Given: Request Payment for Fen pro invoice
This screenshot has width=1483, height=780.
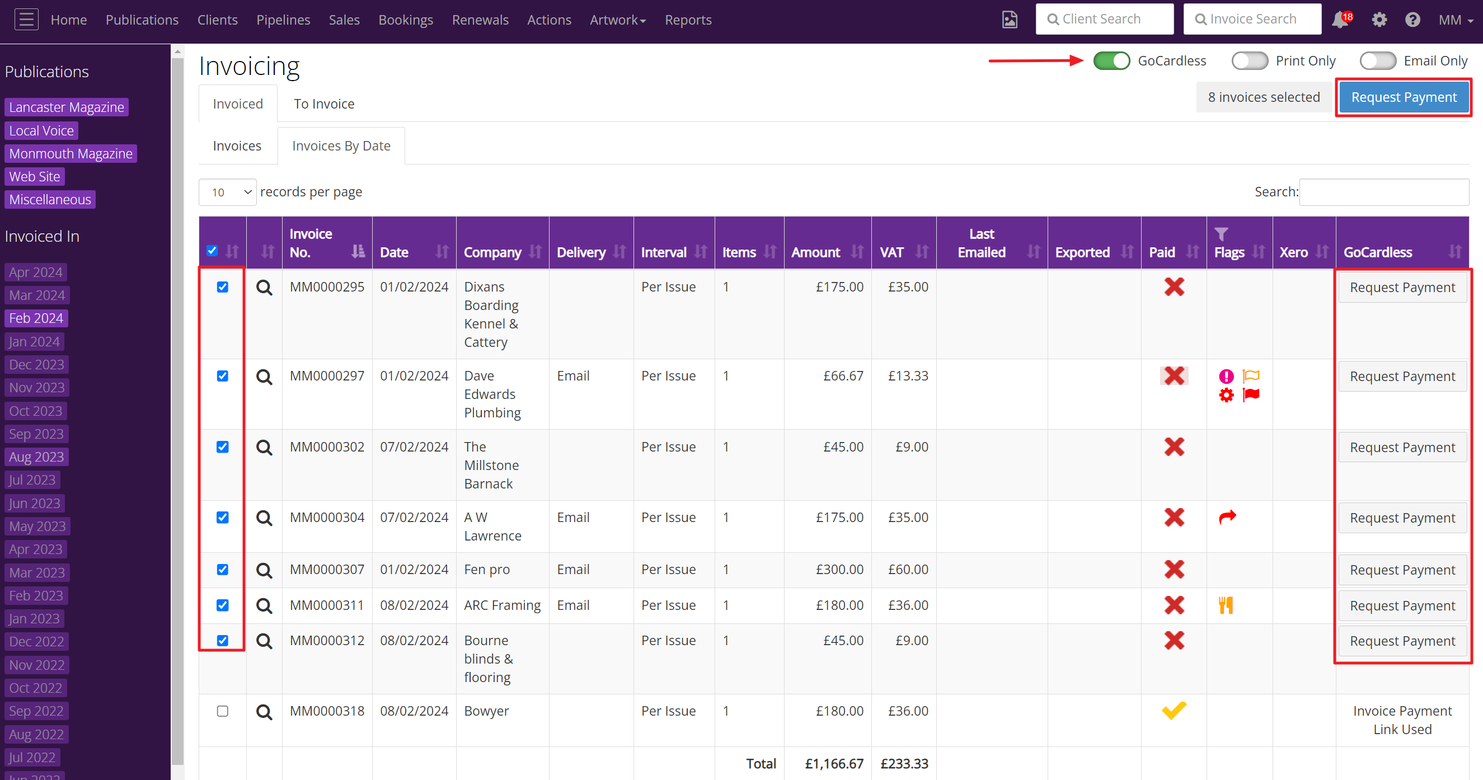Looking at the screenshot, I should pyautogui.click(x=1402, y=570).
